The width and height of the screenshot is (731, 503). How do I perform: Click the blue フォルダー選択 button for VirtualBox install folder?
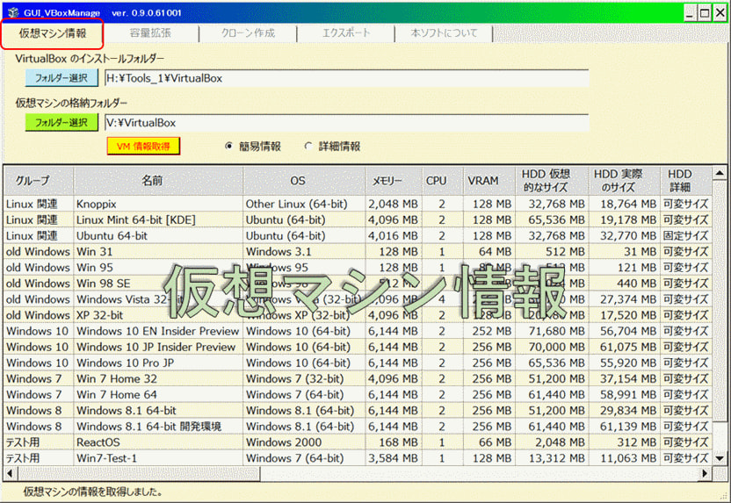coord(62,78)
